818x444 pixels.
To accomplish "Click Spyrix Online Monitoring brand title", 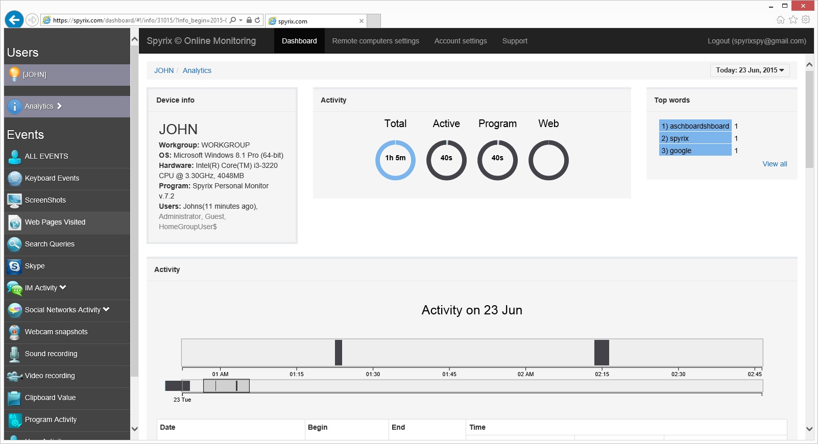I will pos(201,41).
